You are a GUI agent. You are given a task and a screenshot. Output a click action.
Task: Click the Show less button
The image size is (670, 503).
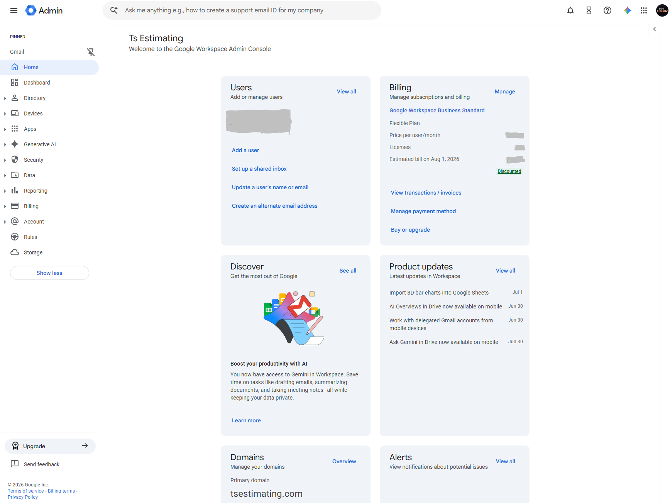coord(49,273)
